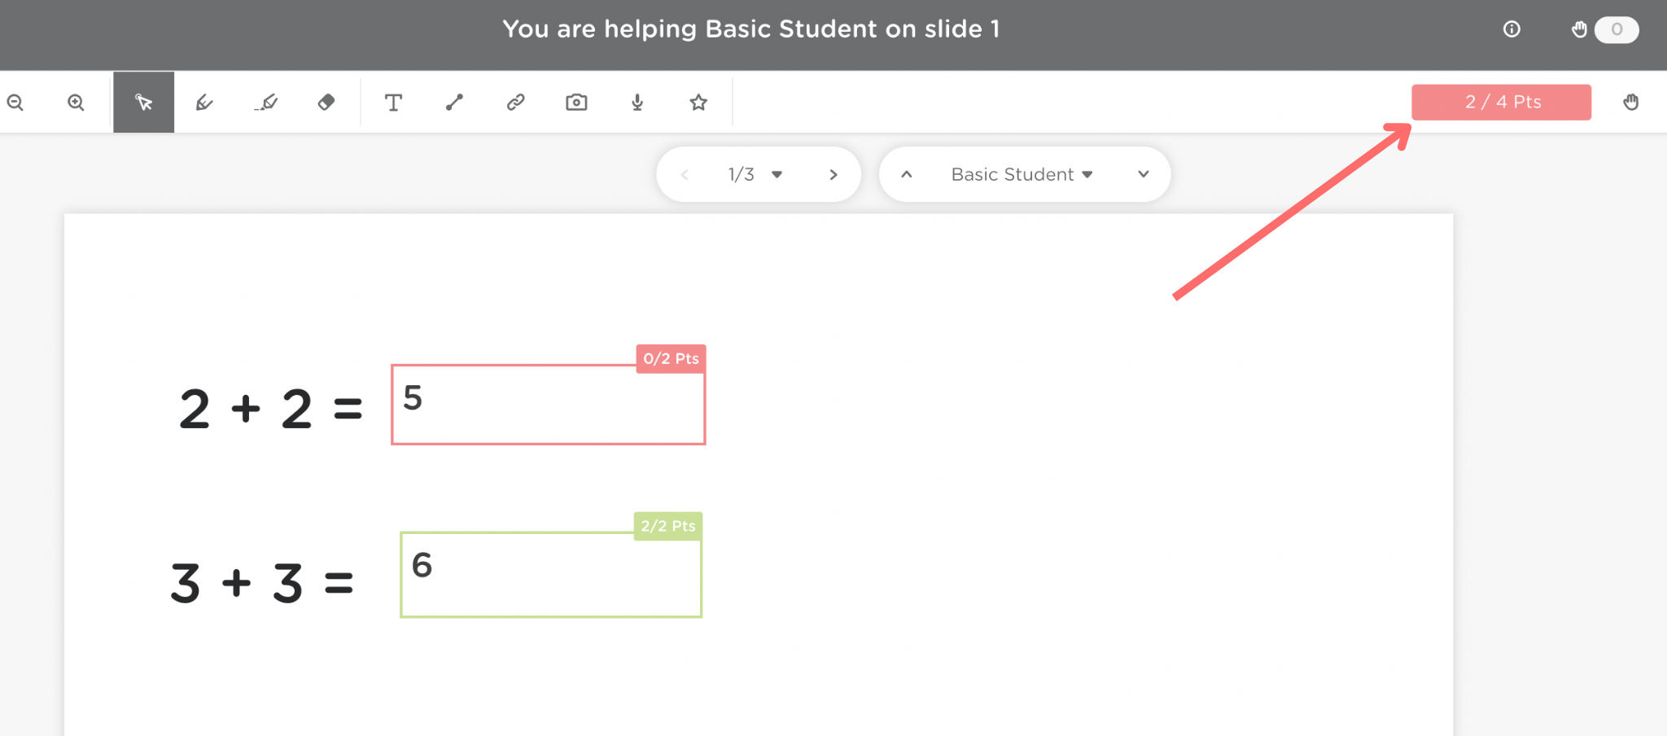Image resolution: width=1667 pixels, height=736 pixels.
Task: Open the 1/3 slide selector dropdown
Action: click(x=755, y=174)
